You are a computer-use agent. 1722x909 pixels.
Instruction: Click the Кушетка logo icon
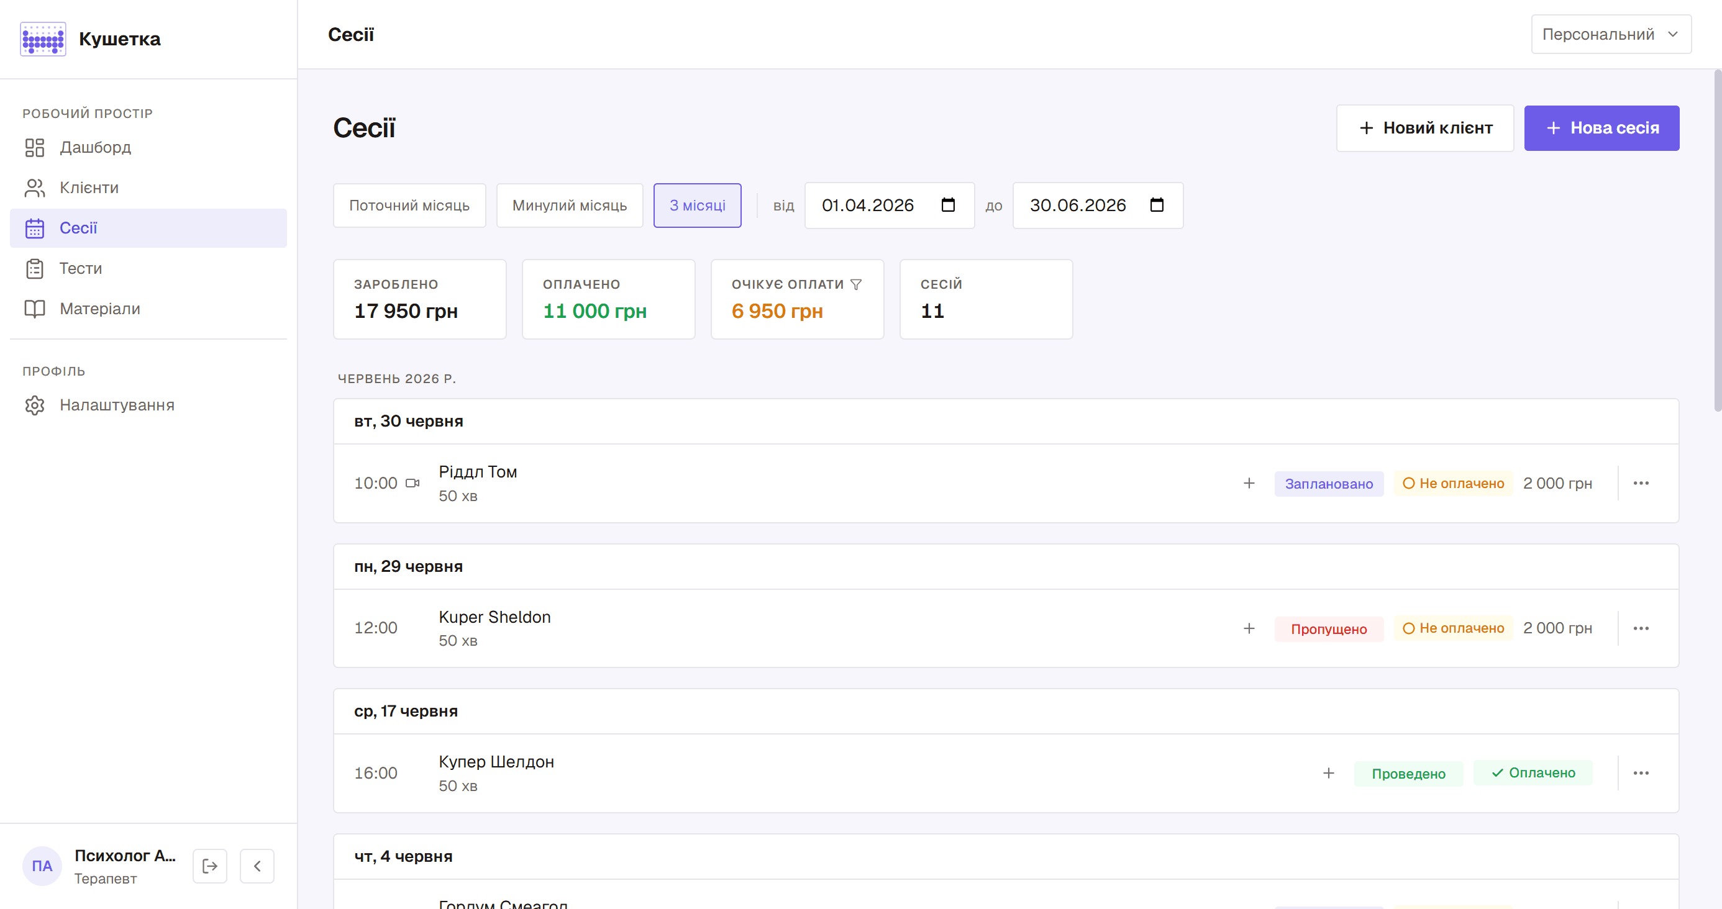[x=43, y=38]
